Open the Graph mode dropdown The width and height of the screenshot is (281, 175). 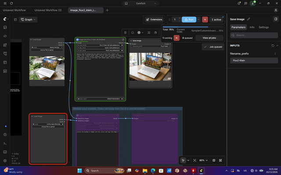pyautogui.click(x=28, y=19)
